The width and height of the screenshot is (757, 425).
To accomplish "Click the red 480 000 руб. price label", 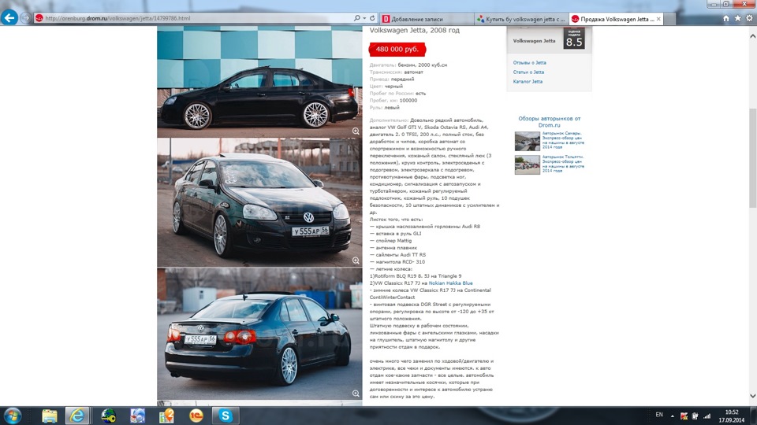I will [397, 49].
